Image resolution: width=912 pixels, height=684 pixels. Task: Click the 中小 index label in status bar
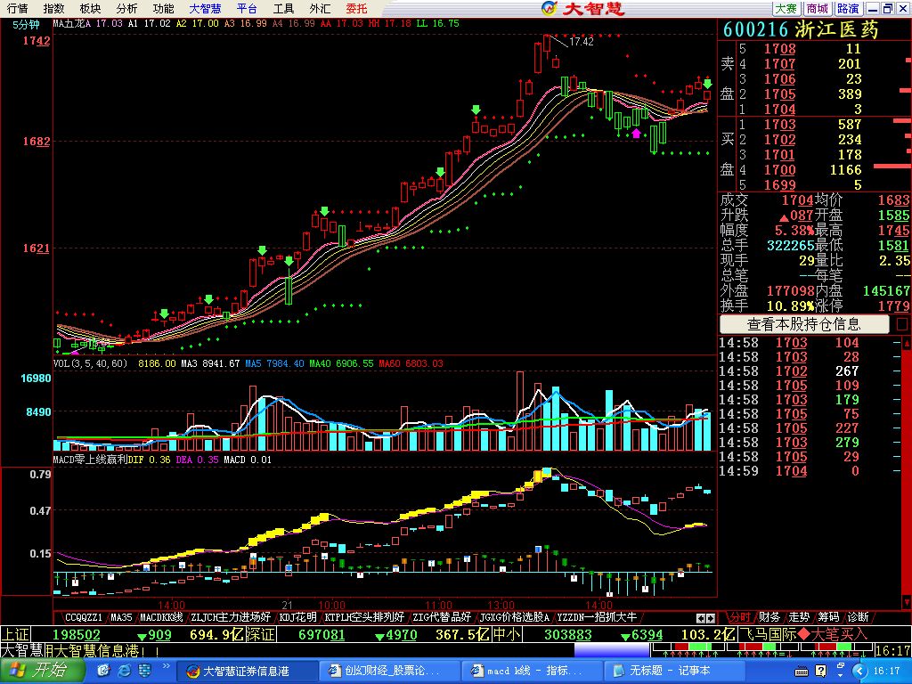[x=507, y=634]
